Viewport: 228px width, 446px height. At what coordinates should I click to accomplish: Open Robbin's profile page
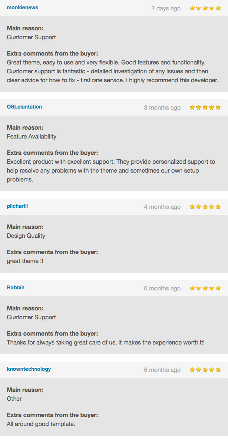(16, 287)
